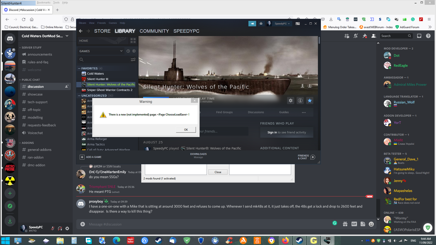Close the Warning dialog with X
Viewport: 436px width, 245px height.
pyautogui.click(x=194, y=101)
